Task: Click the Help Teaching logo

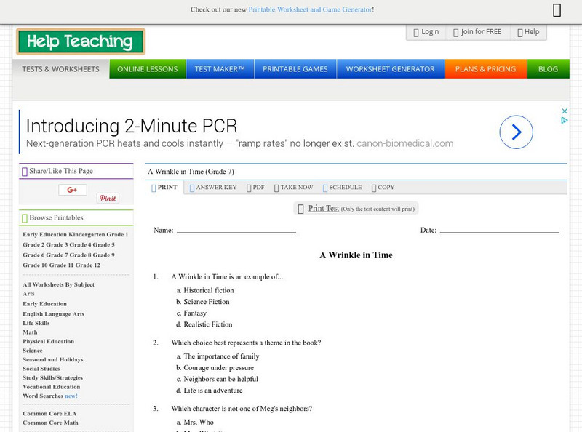Action: point(81,41)
